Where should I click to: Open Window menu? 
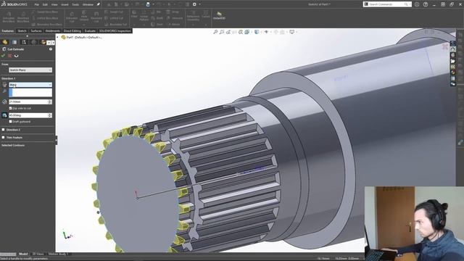click(x=88, y=4)
